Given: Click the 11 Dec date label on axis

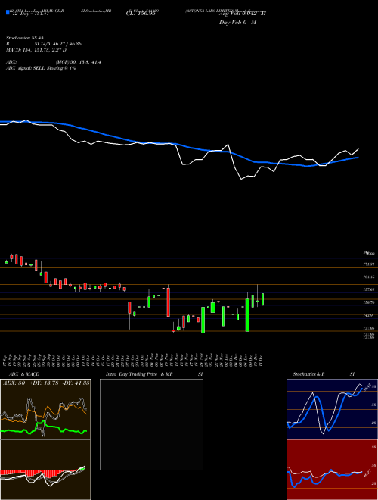Looking at the screenshot, I should tap(260, 360).
